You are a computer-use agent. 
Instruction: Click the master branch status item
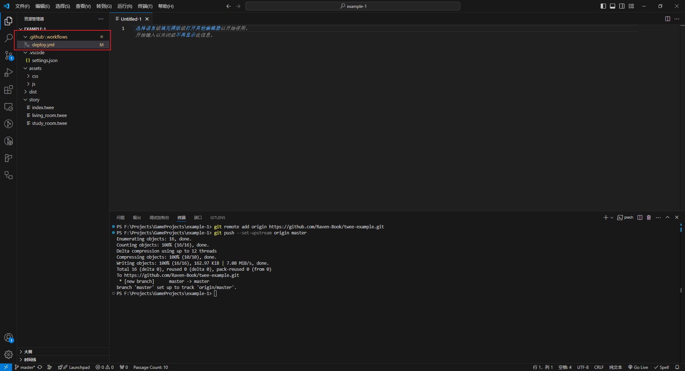(25, 367)
